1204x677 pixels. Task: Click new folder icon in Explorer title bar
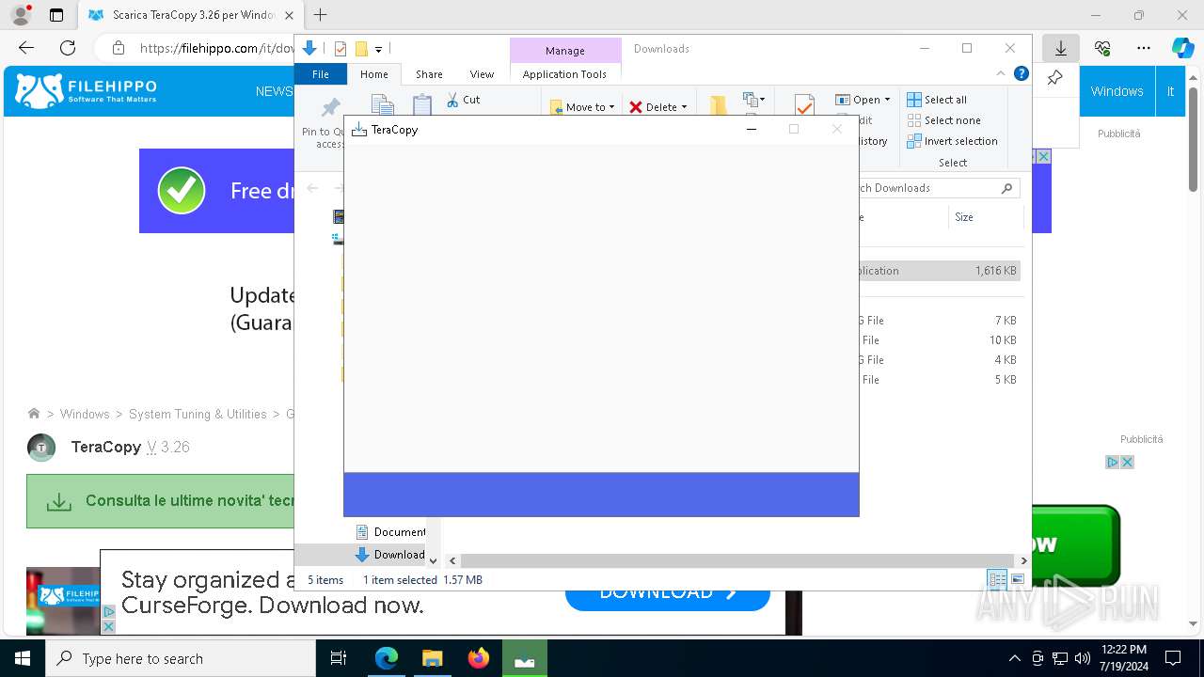[361, 49]
